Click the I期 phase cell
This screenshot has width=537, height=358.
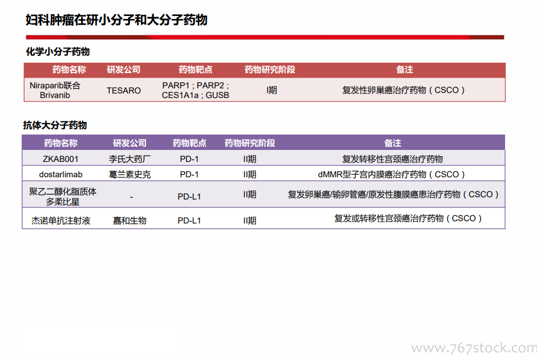coord(271,90)
